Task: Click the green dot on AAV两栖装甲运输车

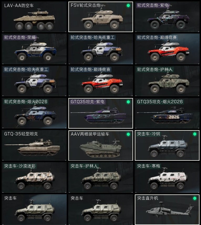Action: tap(128, 134)
